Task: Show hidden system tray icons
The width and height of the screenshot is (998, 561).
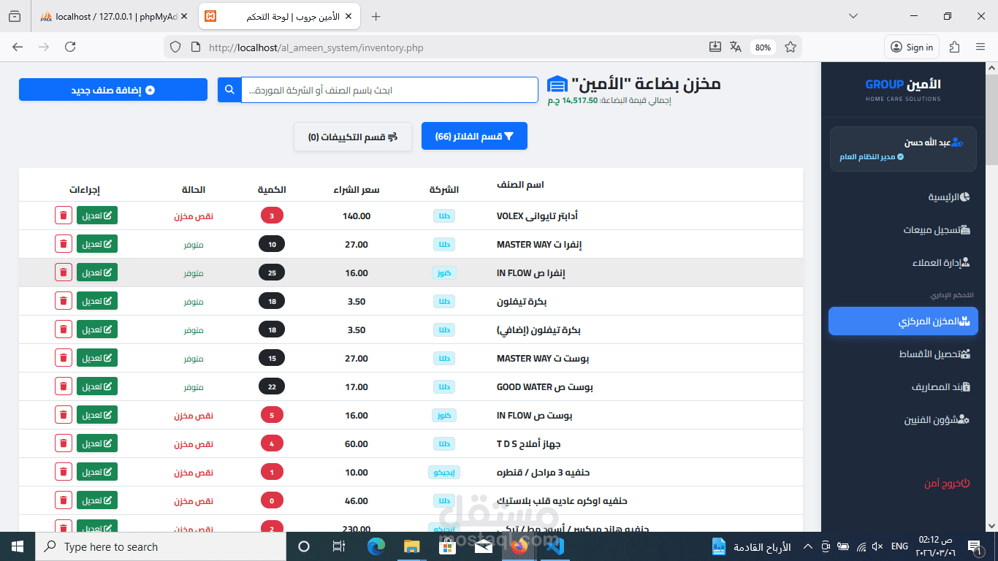Action: pos(808,546)
